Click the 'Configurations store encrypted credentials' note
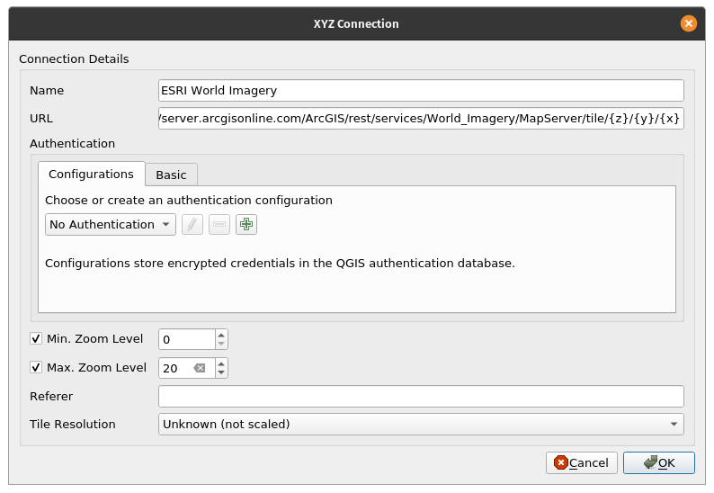Viewport: 714px width, 493px height. point(280,264)
